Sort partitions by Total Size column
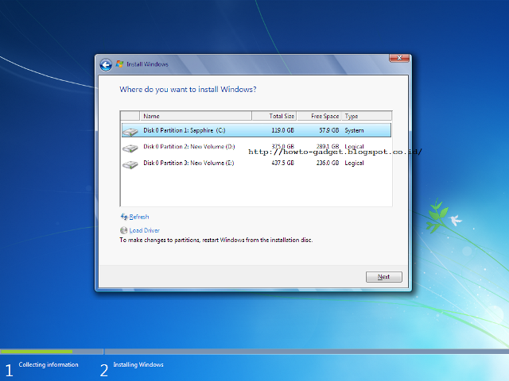The height and width of the screenshot is (381, 509). (x=274, y=116)
